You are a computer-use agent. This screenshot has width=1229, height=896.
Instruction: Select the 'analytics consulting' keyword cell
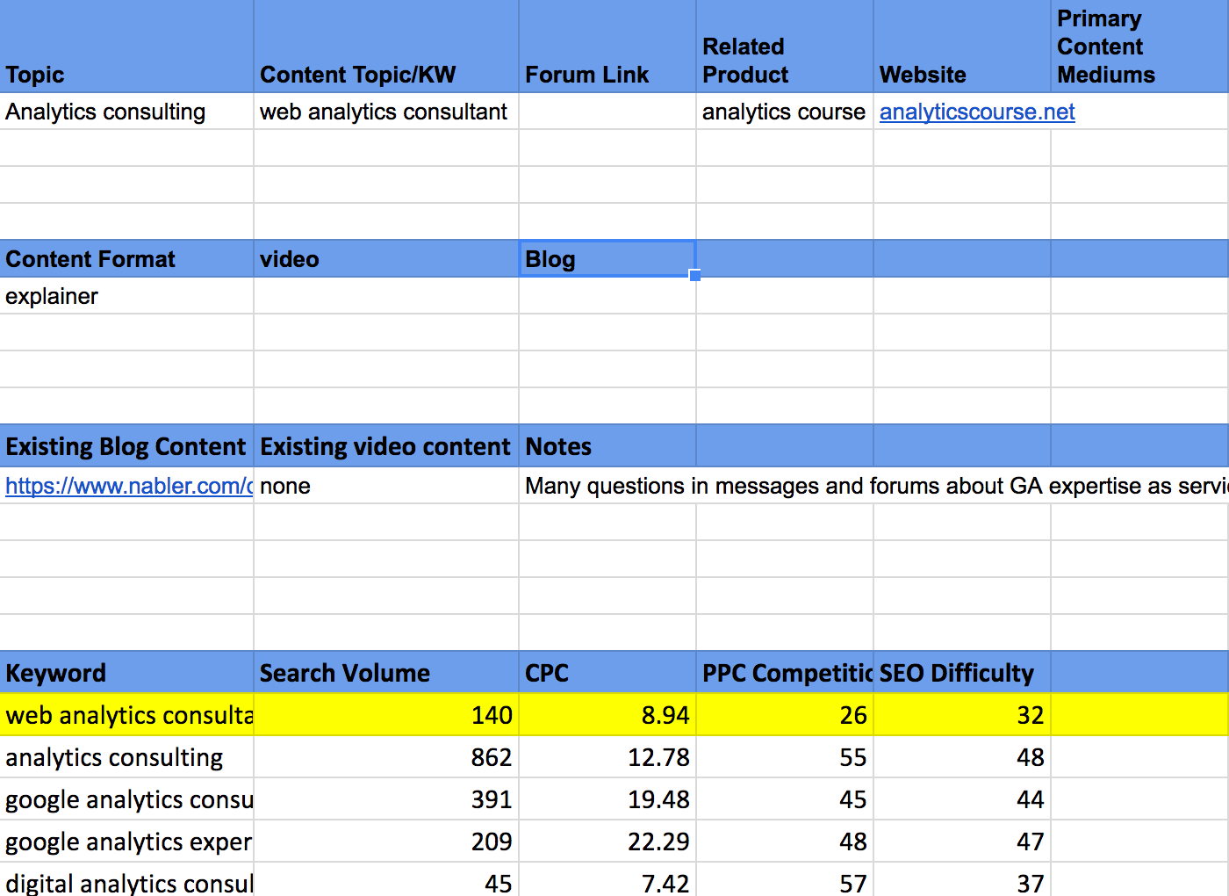[127, 757]
